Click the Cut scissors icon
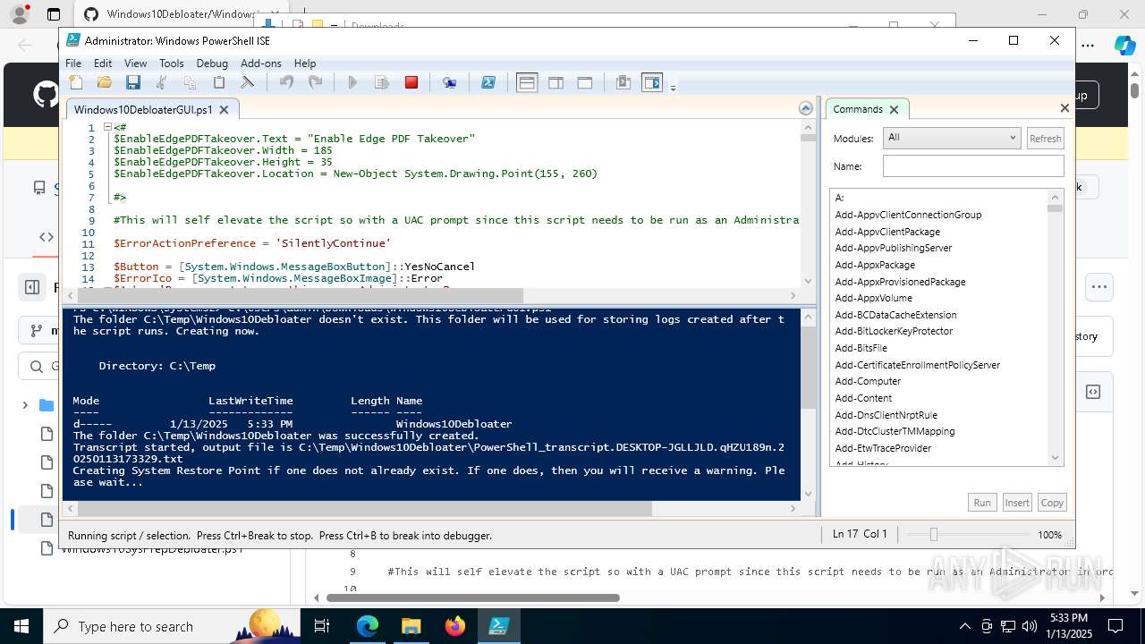Image resolution: width=1145 pixels, height=644 pixels. point(162,82)
